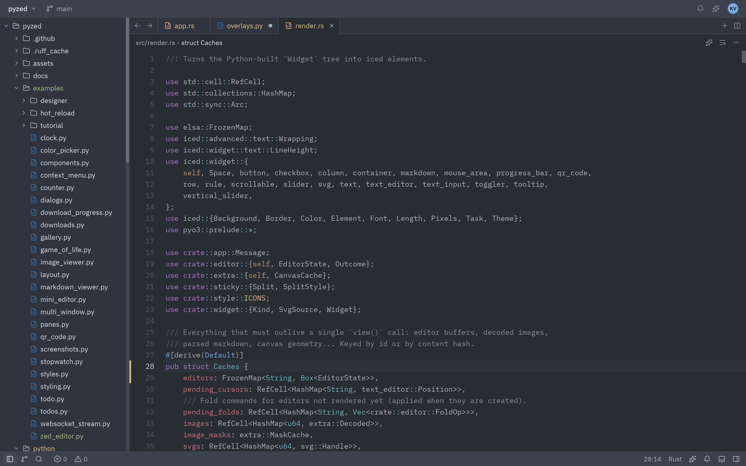Open project search from status bar
Image resolution: width=746 pixels, height=466 pixels.
[39, 459]
